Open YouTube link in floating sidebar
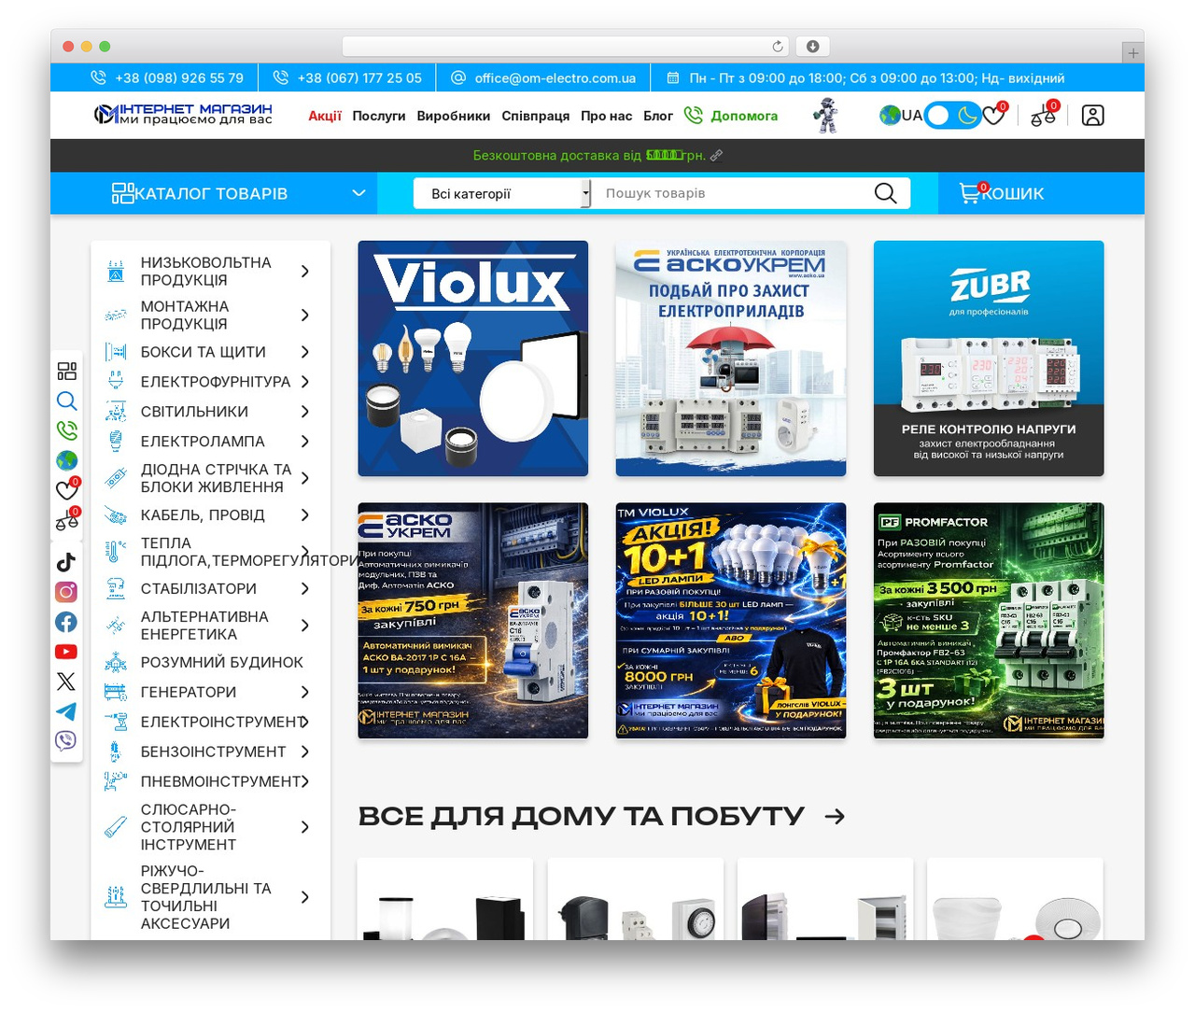This screenshot has width=1195, height=1012. (x=66, y=652)
